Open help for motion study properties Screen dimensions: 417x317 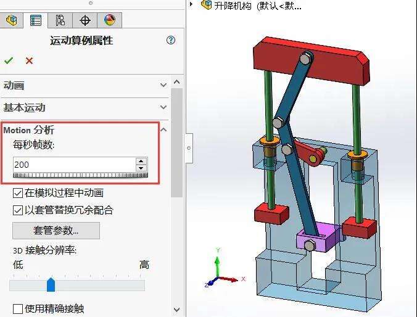171,40
